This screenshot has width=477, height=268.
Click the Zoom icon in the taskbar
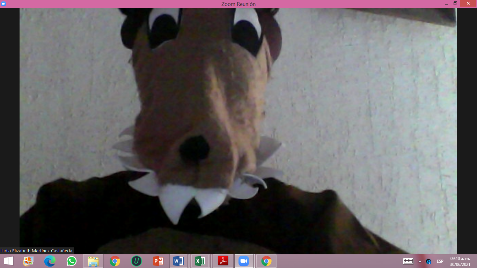pos(243,261)
